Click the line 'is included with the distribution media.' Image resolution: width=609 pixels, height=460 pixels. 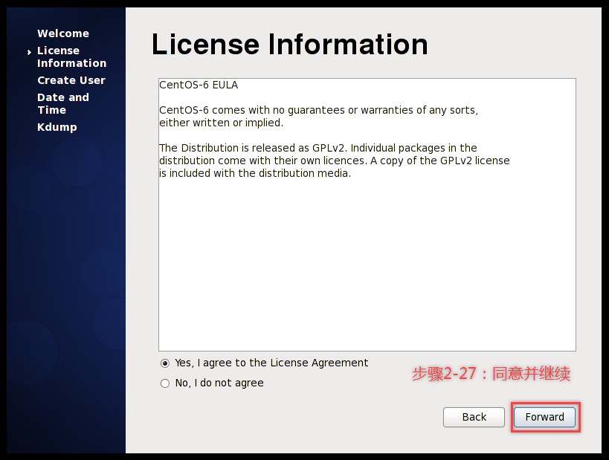[x=255, y=173]
